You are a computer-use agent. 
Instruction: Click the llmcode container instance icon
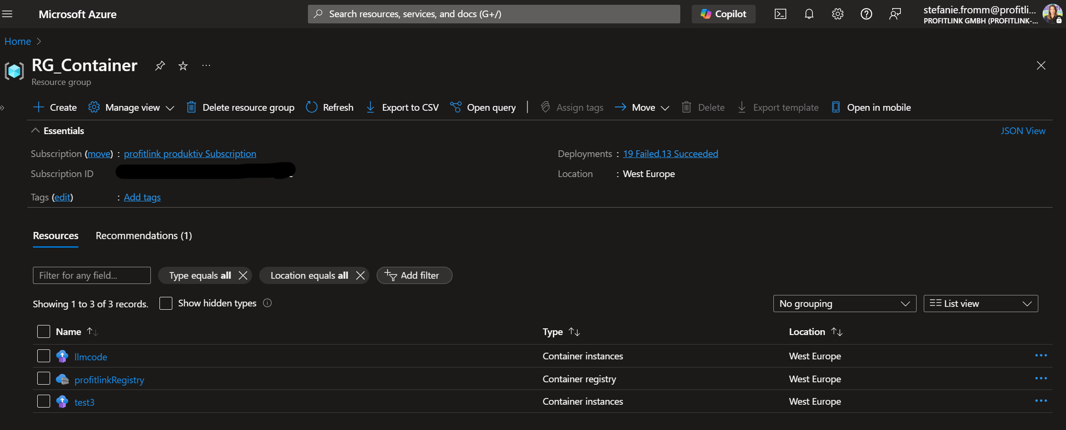(62, 357)
